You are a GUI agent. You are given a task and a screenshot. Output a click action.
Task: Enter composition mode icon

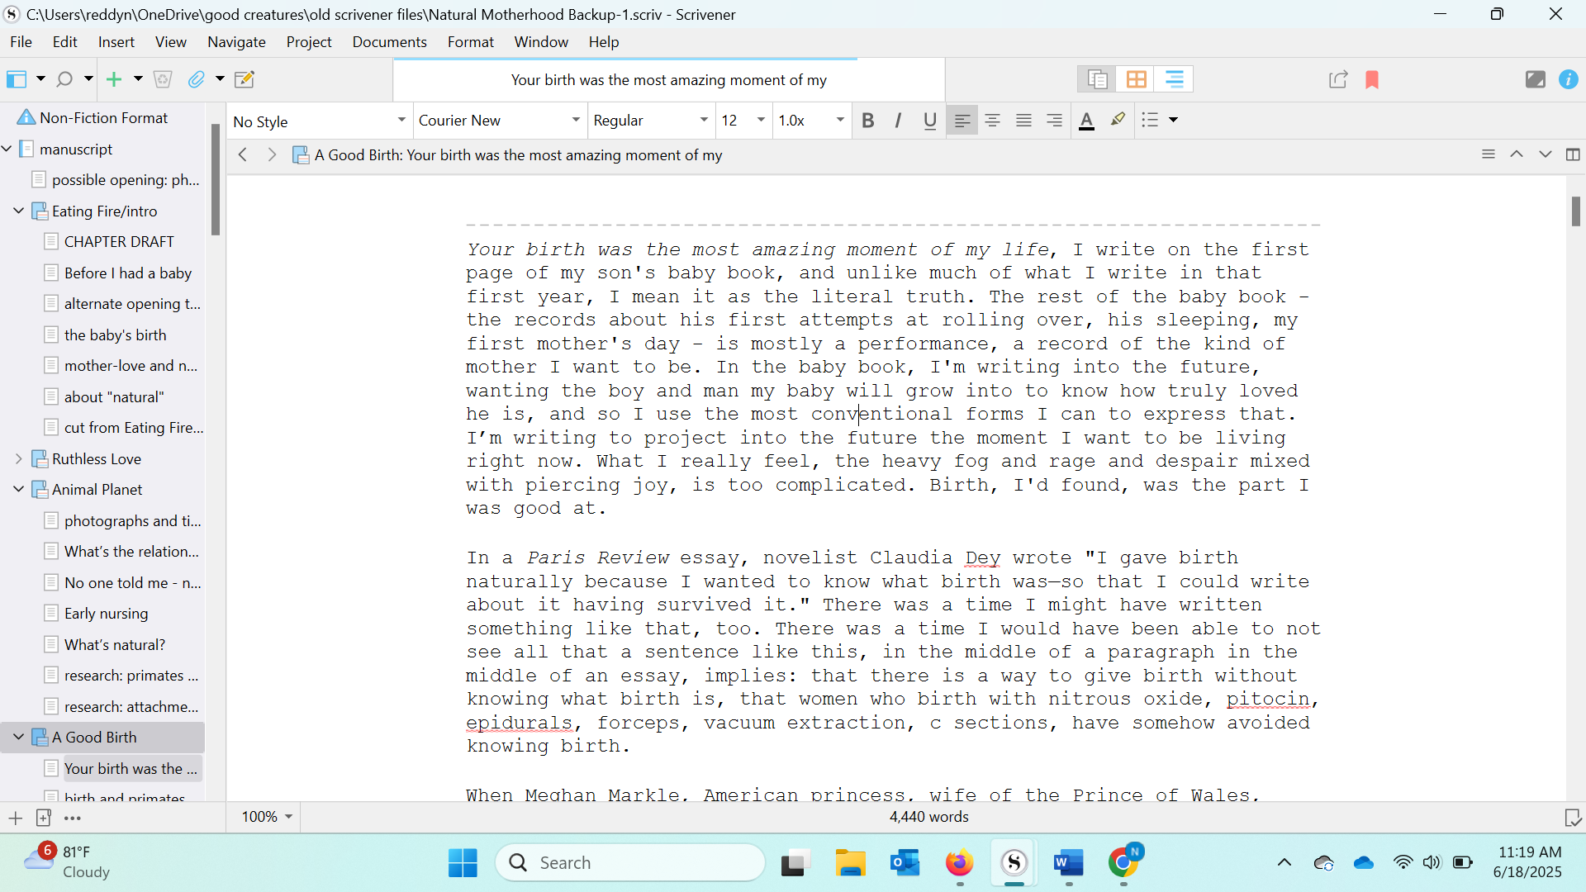tap(1535, 79)
